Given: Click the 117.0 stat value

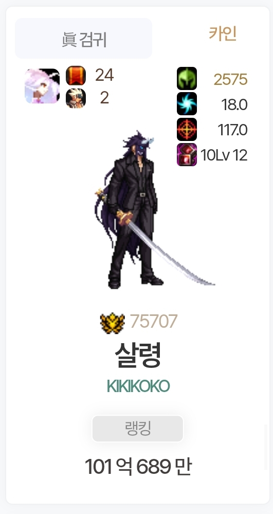Looking at the screenshot, I should point(233,130).
